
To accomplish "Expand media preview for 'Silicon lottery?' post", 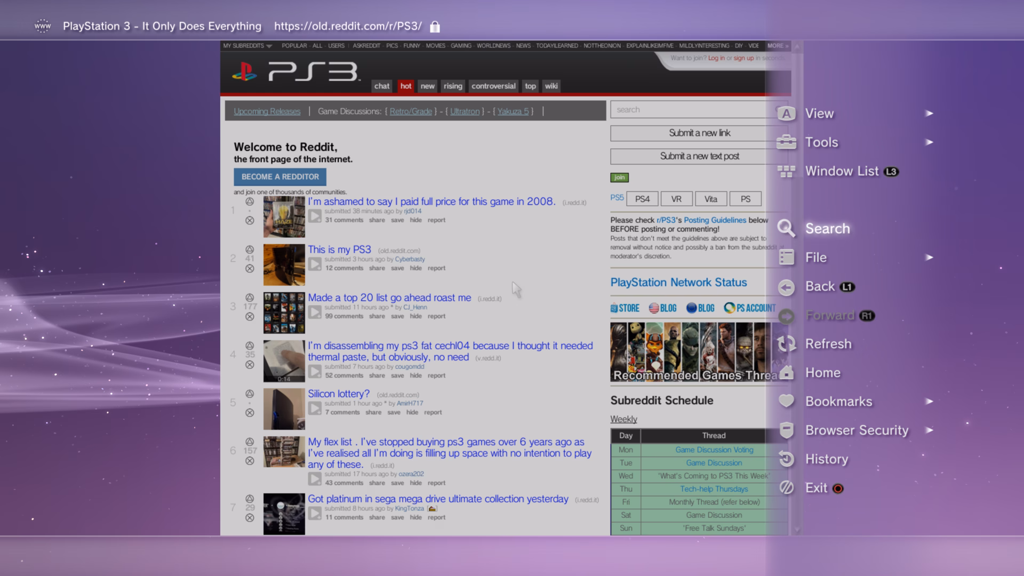I will click(x=315, y=409).
